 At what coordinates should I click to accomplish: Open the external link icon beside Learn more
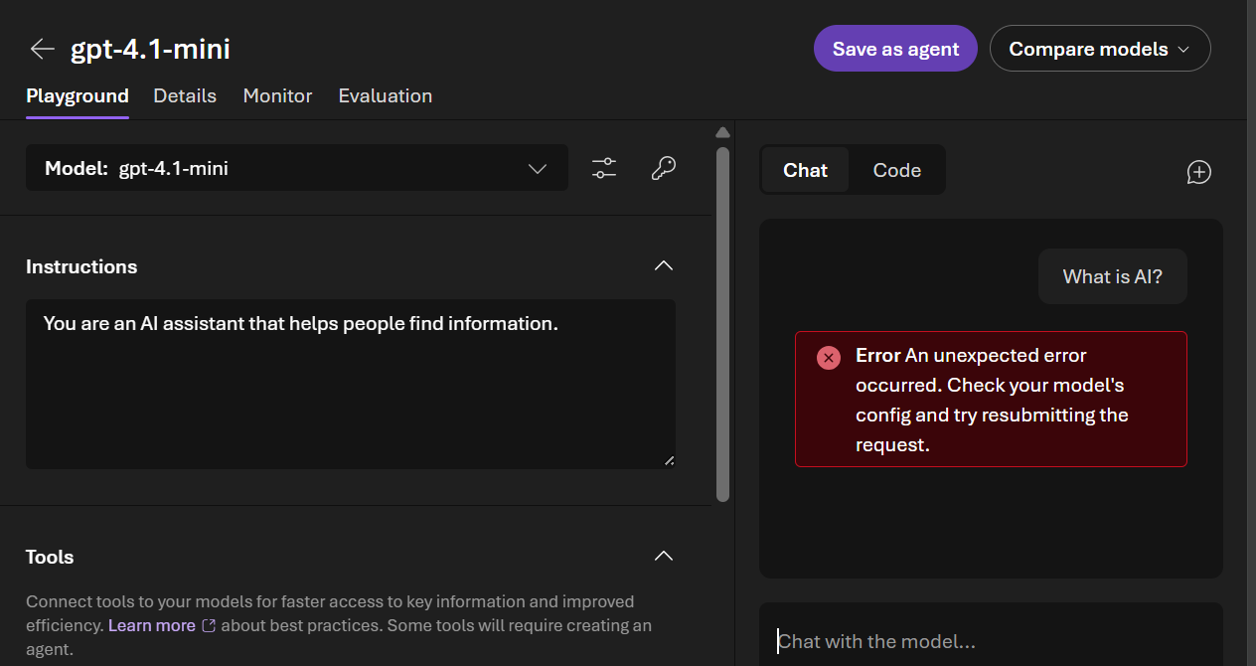pos(209,626)
